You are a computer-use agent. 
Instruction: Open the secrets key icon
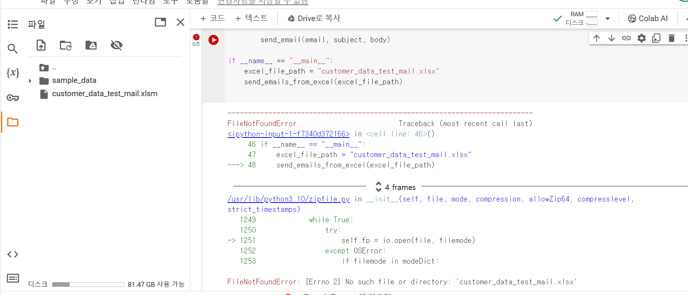13,98
